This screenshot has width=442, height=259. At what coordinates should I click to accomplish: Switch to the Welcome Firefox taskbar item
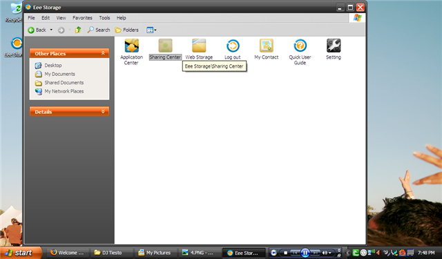(67, 253)
